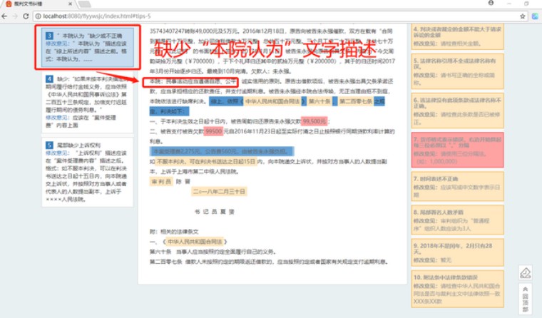Open right card 8 尾部署名人数矛盾
This screenshot has width=542, height=318.
click(x=457, y=220)
